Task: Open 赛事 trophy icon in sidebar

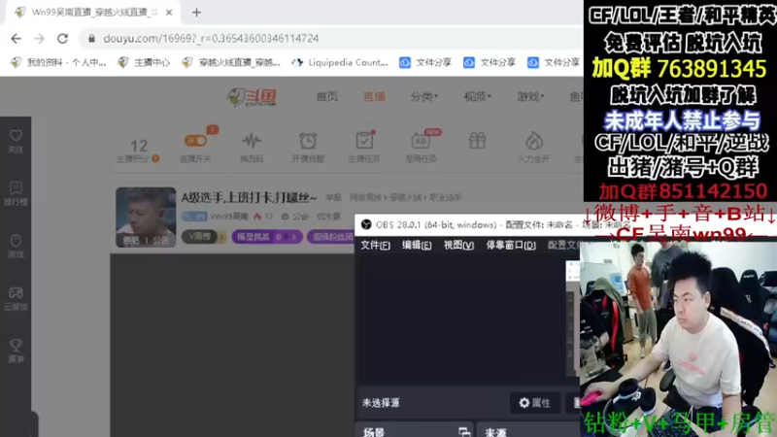Action: tap(16, 352)
